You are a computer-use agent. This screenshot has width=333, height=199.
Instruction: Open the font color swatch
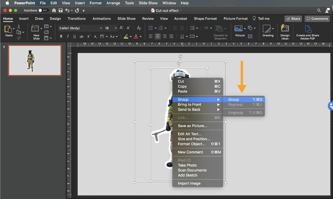pos(137,36)
